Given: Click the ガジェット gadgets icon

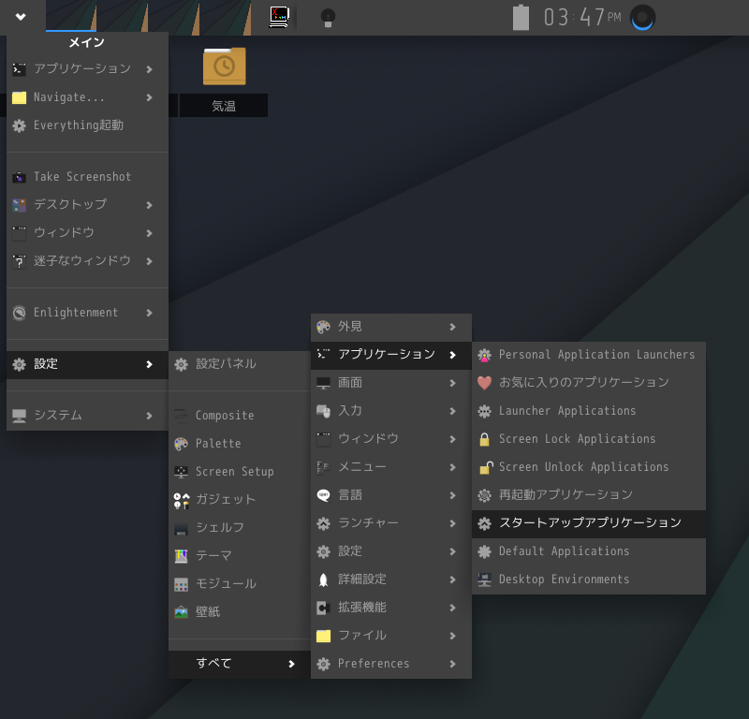Looking at the screenshot, I should click(x=181, y=500).
